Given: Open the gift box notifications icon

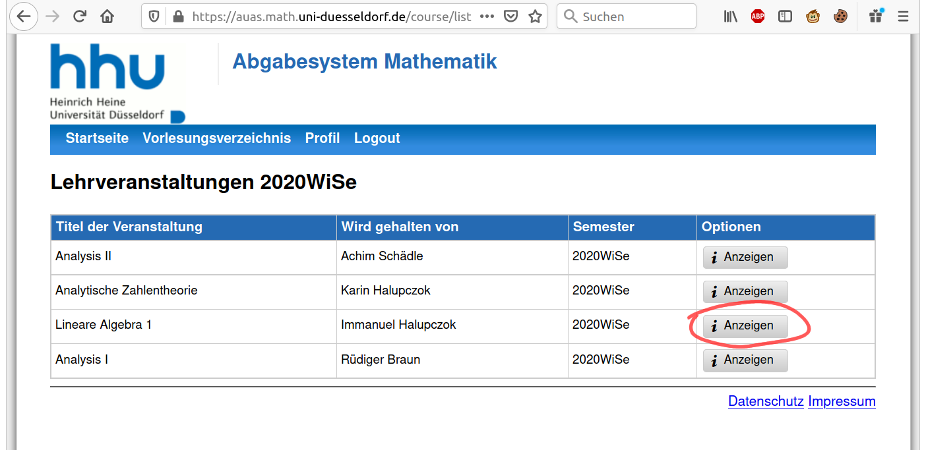Looking at the screenshot, I should tap(876, 16).
